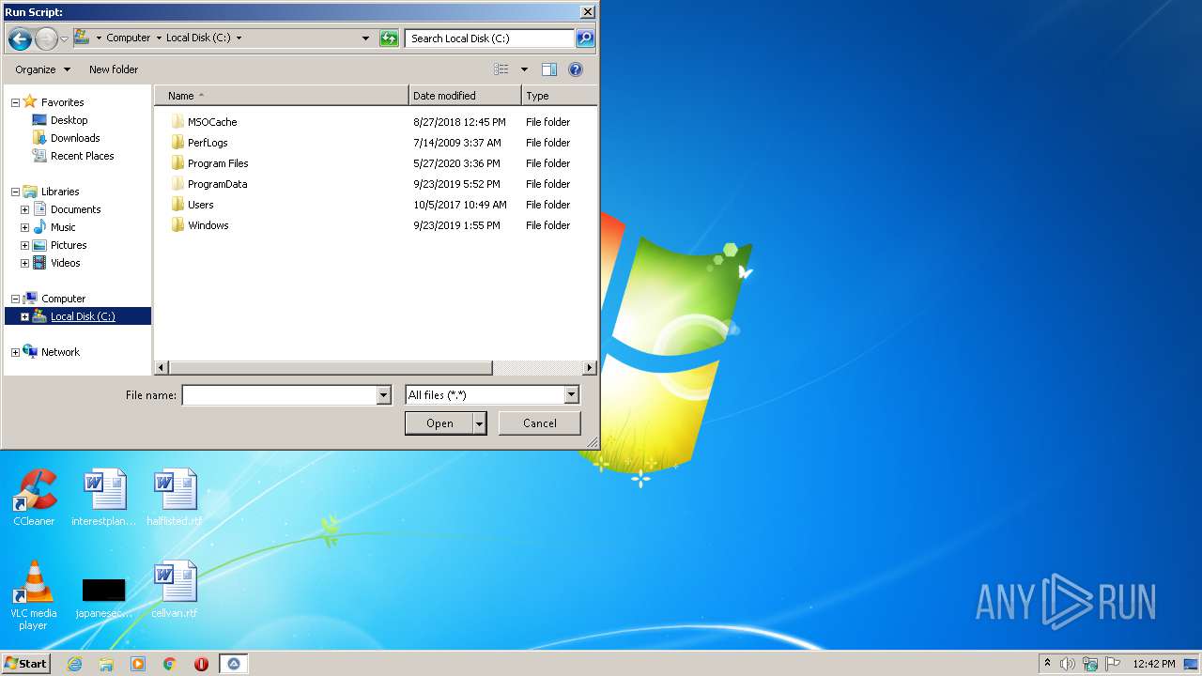Select the MSOCache folder icon
The width and height of the screenshot is (1202, 676).
[177, 122]
